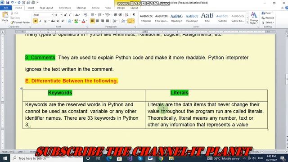The height and width of the screenshot is (162, 288).
Task: Open the File tab
Action: [6, 8]
